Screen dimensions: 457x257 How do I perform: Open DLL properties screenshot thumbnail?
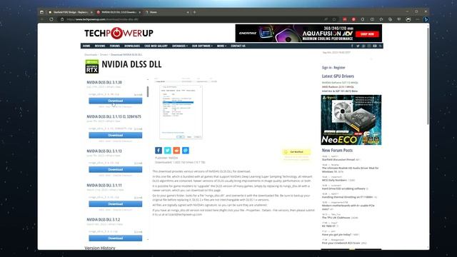(181, 112)
